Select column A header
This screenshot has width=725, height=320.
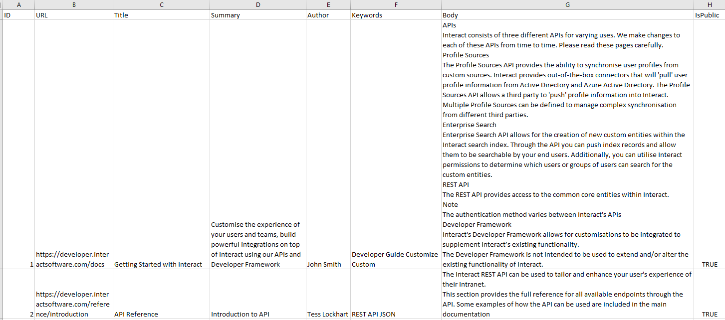pyautogui.click(x=19, y=5)
